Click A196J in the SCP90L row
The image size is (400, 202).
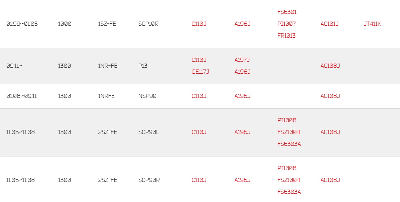(242, 132)
